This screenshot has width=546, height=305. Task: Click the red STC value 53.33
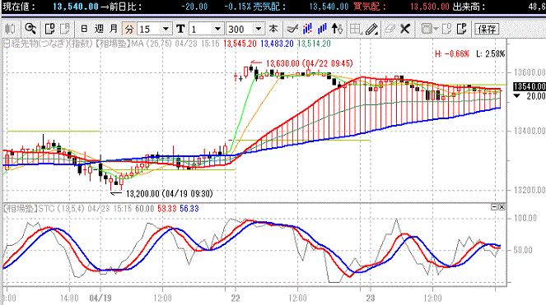pos(167,209)
